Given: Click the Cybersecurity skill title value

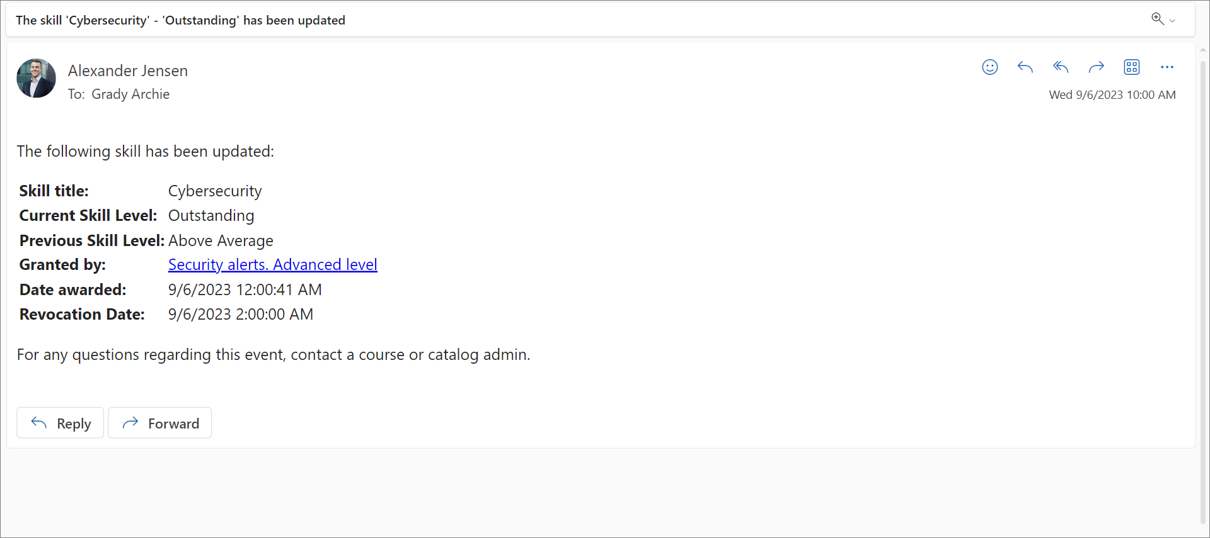Looking at the screenshot, I should coord(215,191).
